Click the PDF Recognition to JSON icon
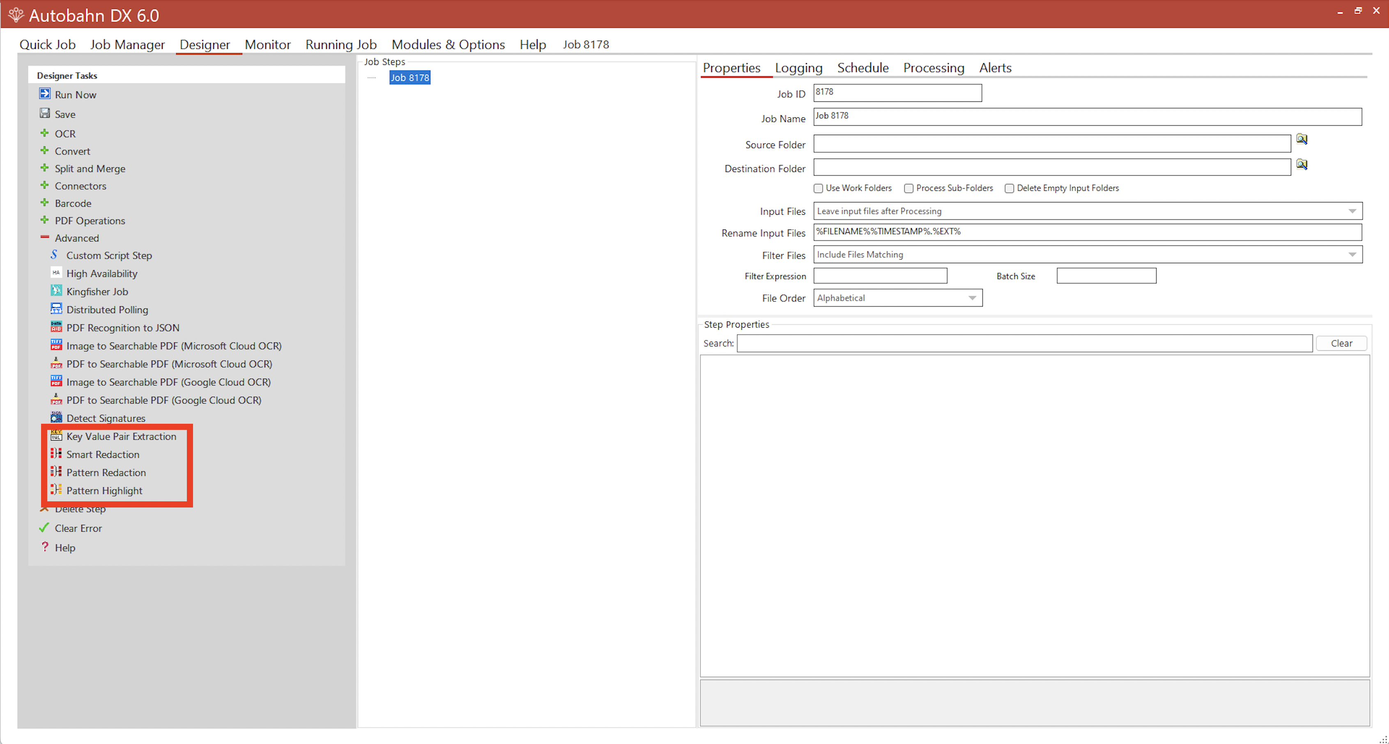 (x=56, y=327)
